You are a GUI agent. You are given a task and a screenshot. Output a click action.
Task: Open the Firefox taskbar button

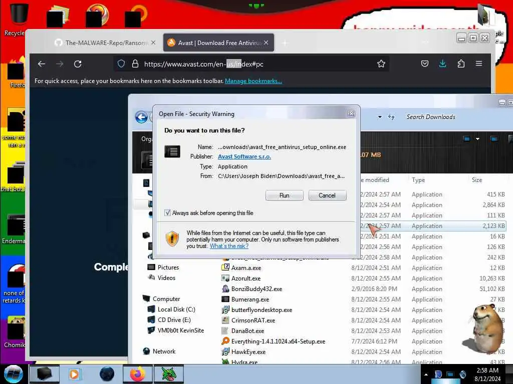[x=138, y=374]
